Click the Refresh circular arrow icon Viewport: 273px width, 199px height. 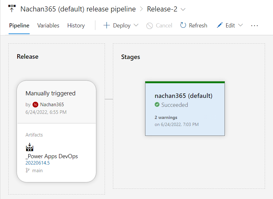(x=183, y=25)
